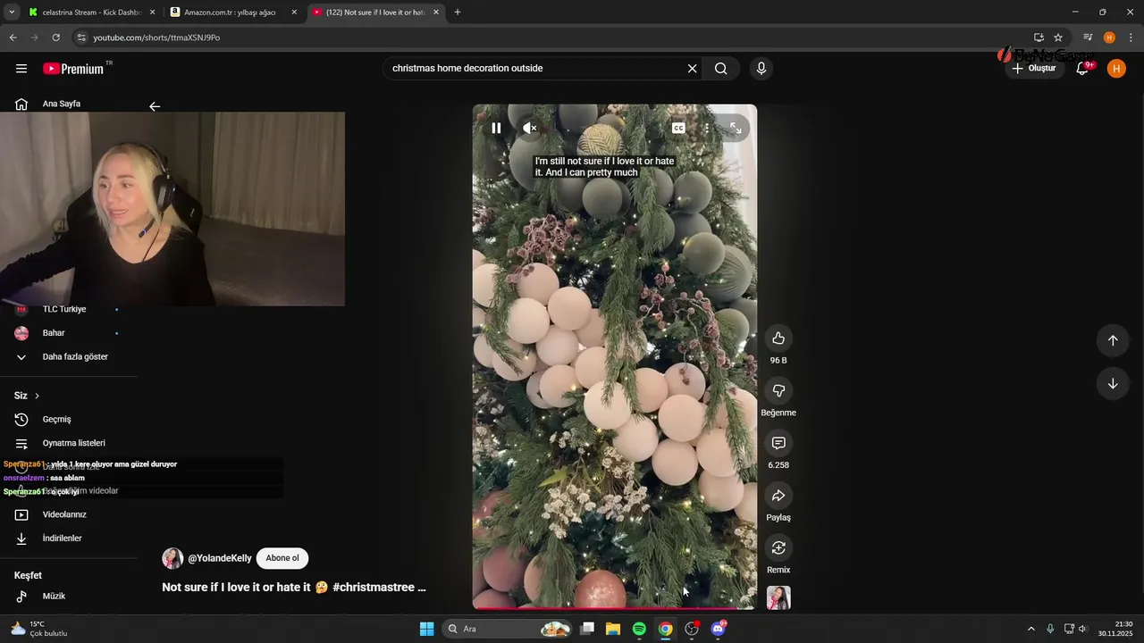Open the weather widget 15°C Çok bulutlu
Viewport: 1144px width, 643px height.
[x=40, y=629]
